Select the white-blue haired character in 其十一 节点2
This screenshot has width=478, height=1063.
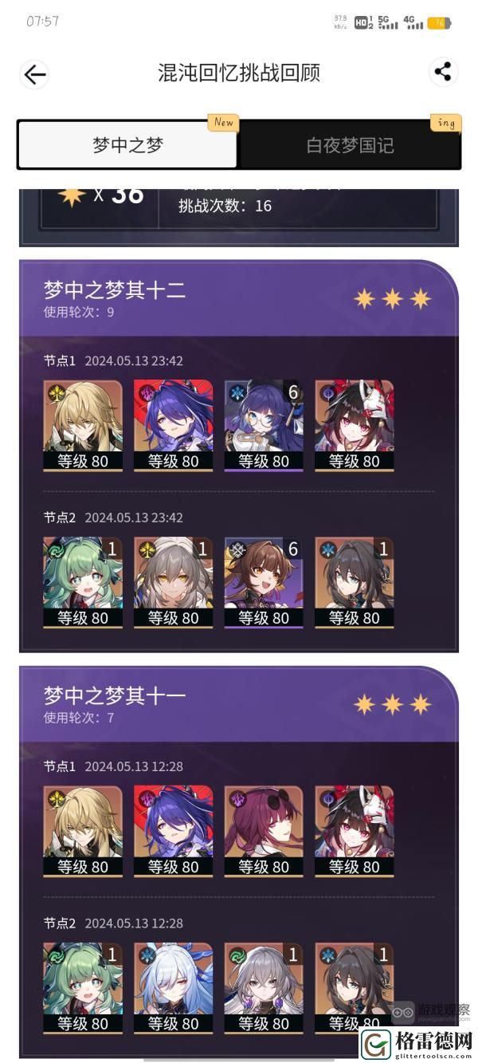(x=174, y=989)
